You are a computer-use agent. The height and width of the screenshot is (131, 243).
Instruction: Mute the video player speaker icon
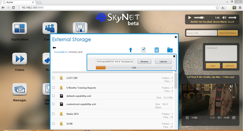pos(219,118)
